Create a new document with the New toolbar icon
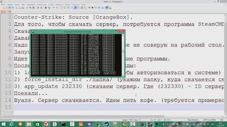The image size is (227, 127). pyautogui.click(x=4, y=8)
